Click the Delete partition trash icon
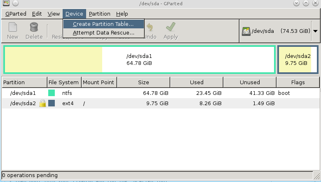The image size is (321, 182). (34, 28)
